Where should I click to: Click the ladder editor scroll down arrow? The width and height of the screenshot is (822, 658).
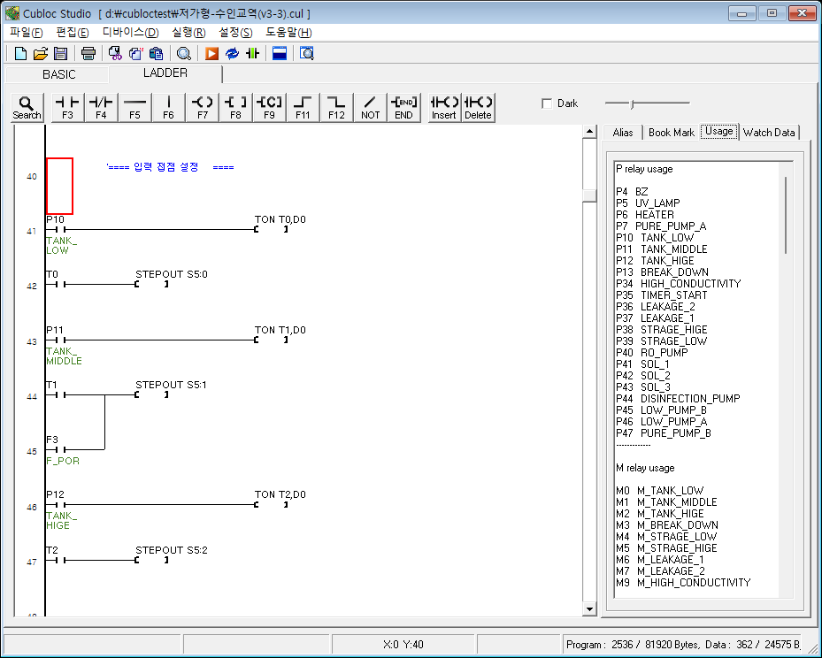click(x=589, y=609)
